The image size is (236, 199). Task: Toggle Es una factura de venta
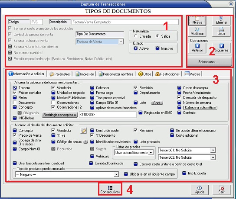click(x=10, y=40)
